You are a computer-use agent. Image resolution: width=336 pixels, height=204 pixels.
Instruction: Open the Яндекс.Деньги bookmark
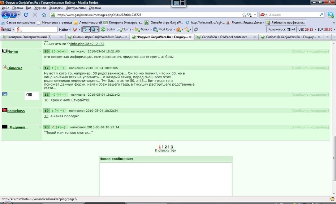coord(245,22)
